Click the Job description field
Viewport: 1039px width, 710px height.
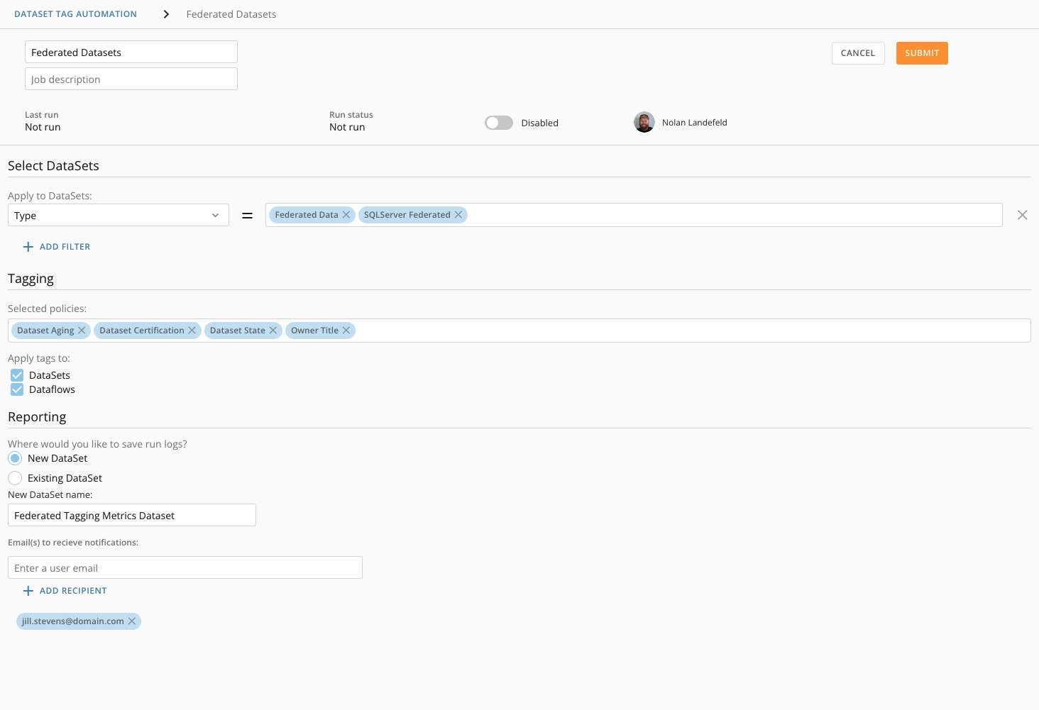131,78
